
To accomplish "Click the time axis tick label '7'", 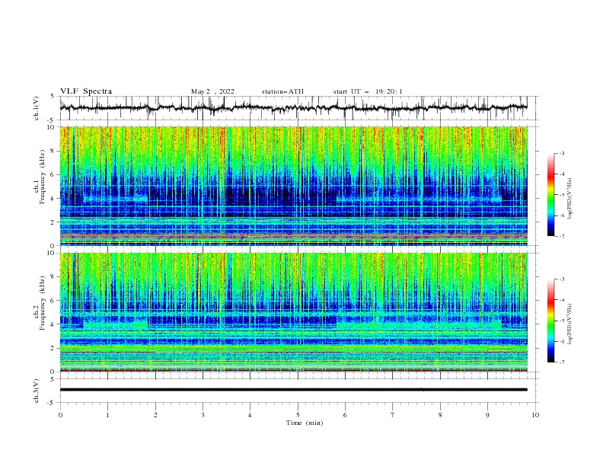I will click(393, 415).
